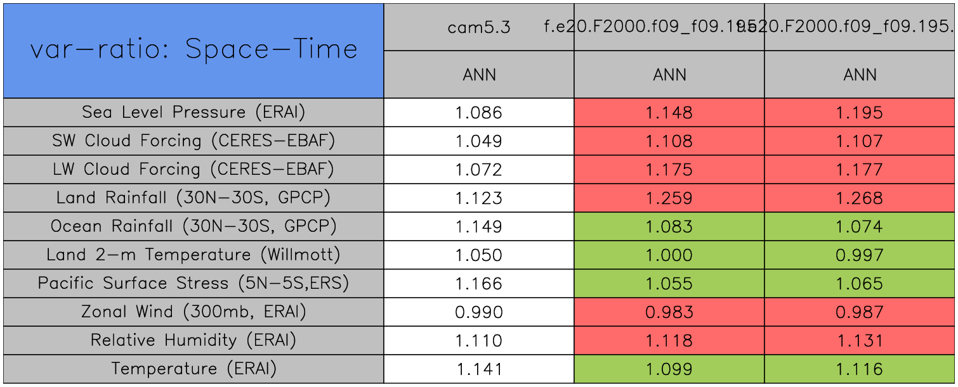Select the green cell with value 1.000
The image size is (958, 387).
coord(669,255)
